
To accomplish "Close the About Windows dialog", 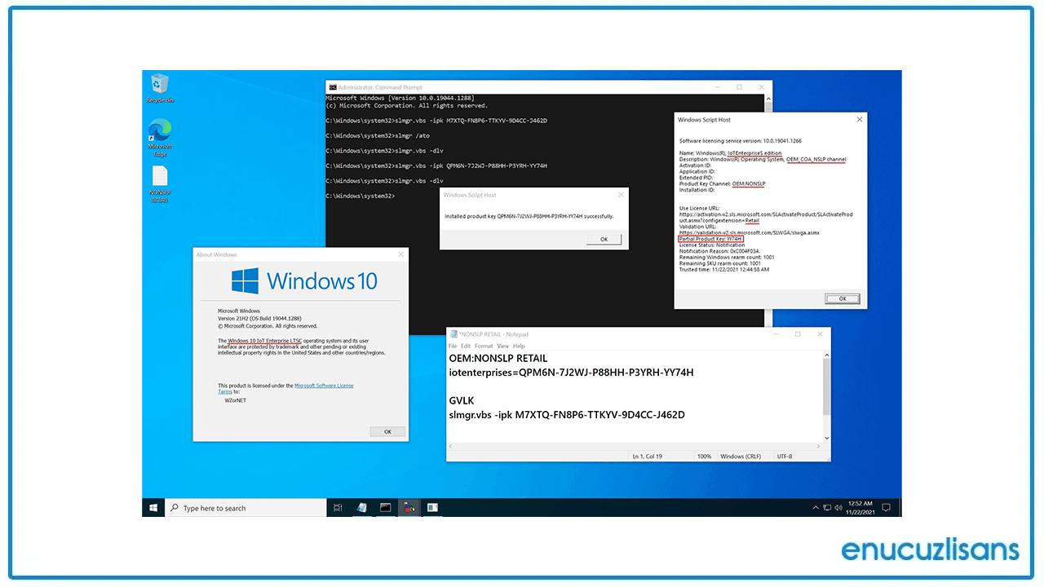I will pos(400,254).
